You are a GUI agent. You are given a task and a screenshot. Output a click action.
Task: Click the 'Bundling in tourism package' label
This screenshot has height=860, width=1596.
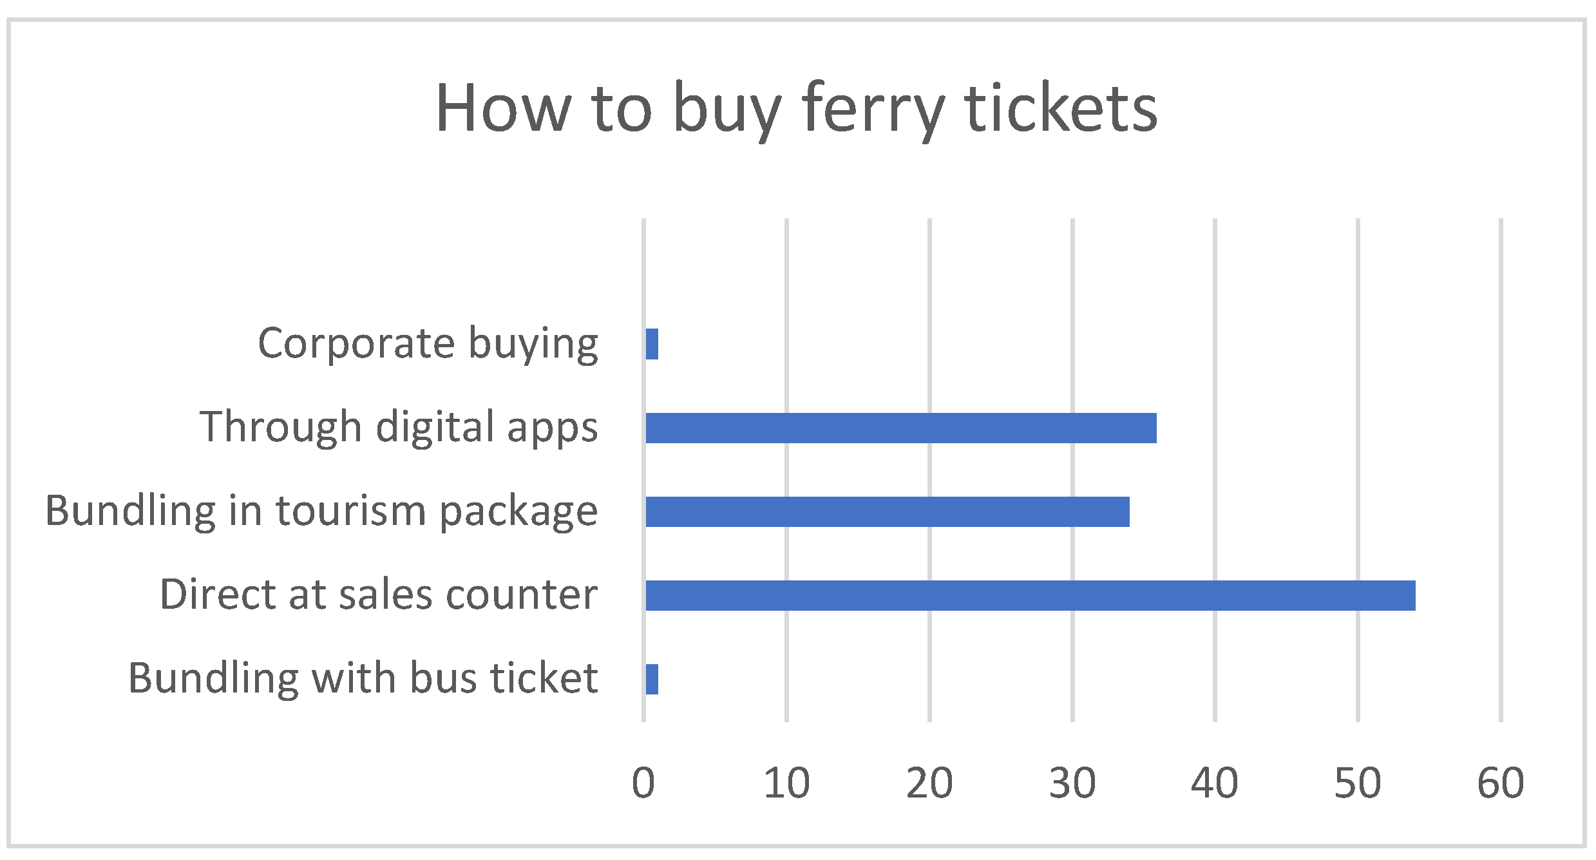[x=321, y=511]
